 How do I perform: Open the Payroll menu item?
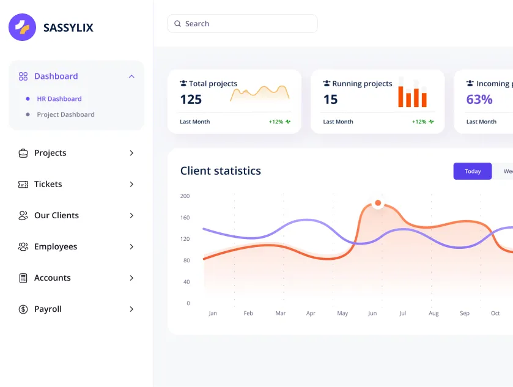point(76,309)
